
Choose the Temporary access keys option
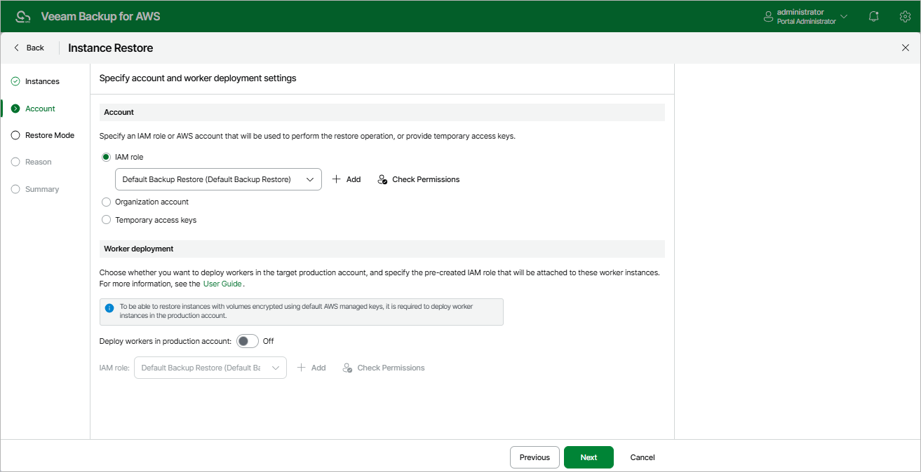tap(106, 220)
